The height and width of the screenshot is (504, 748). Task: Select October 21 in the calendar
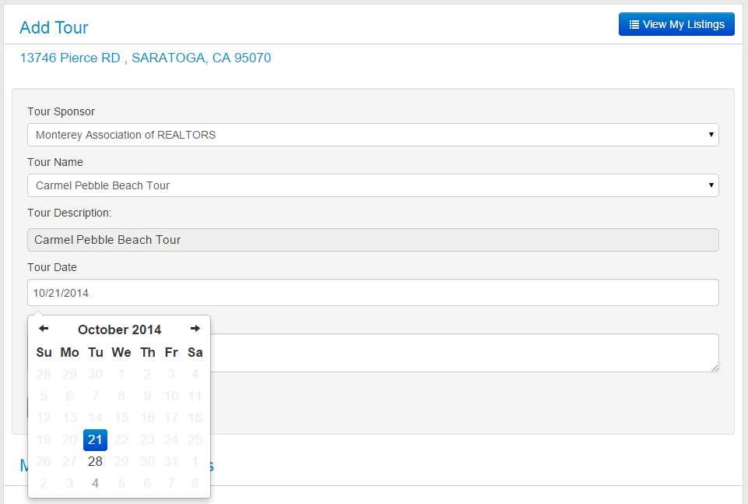[x=95, y=439]
